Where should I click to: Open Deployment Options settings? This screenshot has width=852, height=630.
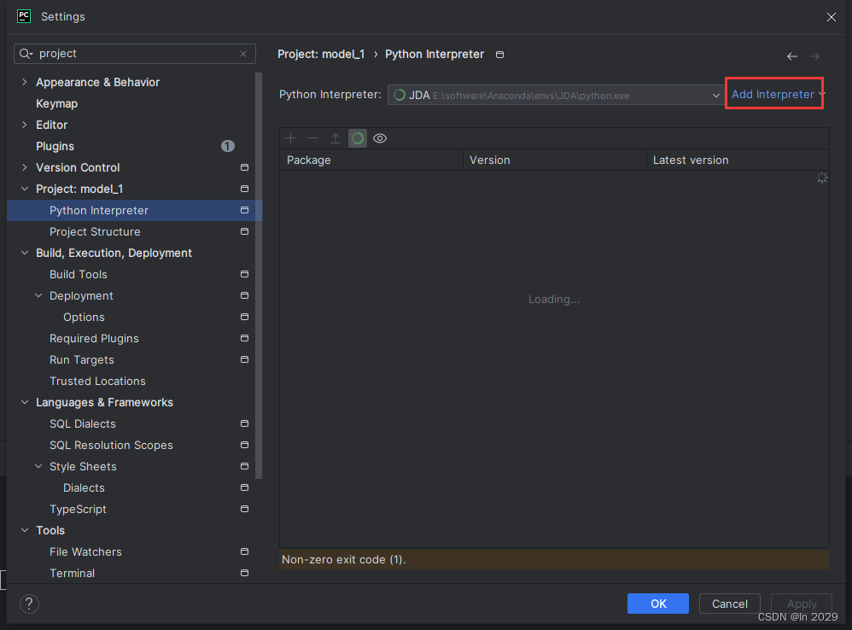84,318
